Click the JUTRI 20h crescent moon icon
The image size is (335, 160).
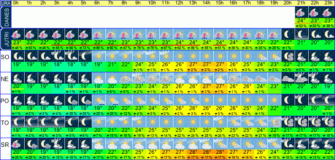coord(288,34)
